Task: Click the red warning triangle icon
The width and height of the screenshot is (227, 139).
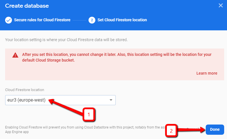Action: (x=15, y=55)
